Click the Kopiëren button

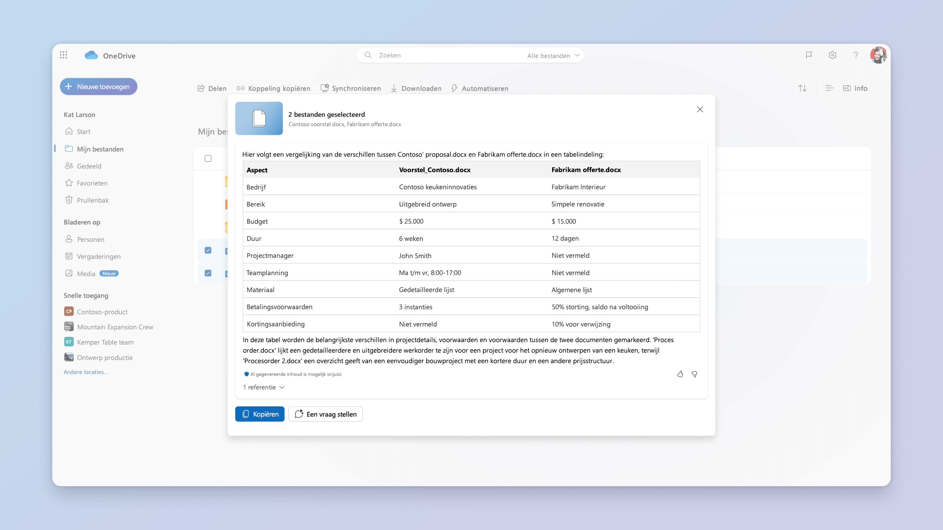point(260,414)
